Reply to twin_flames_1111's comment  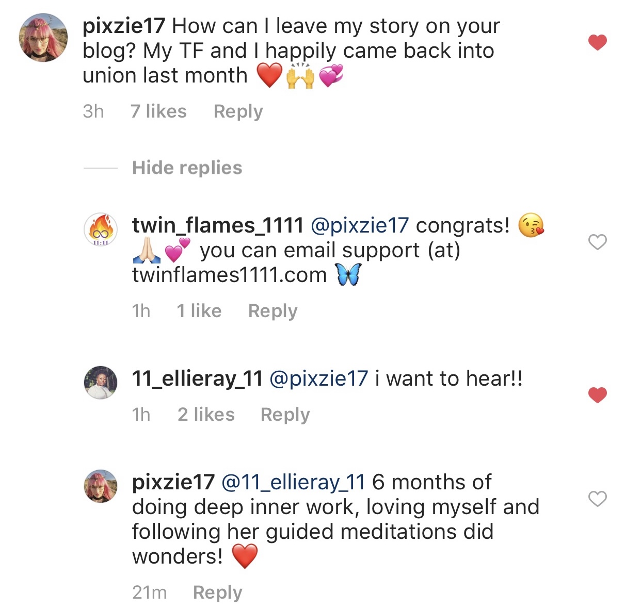273,311
